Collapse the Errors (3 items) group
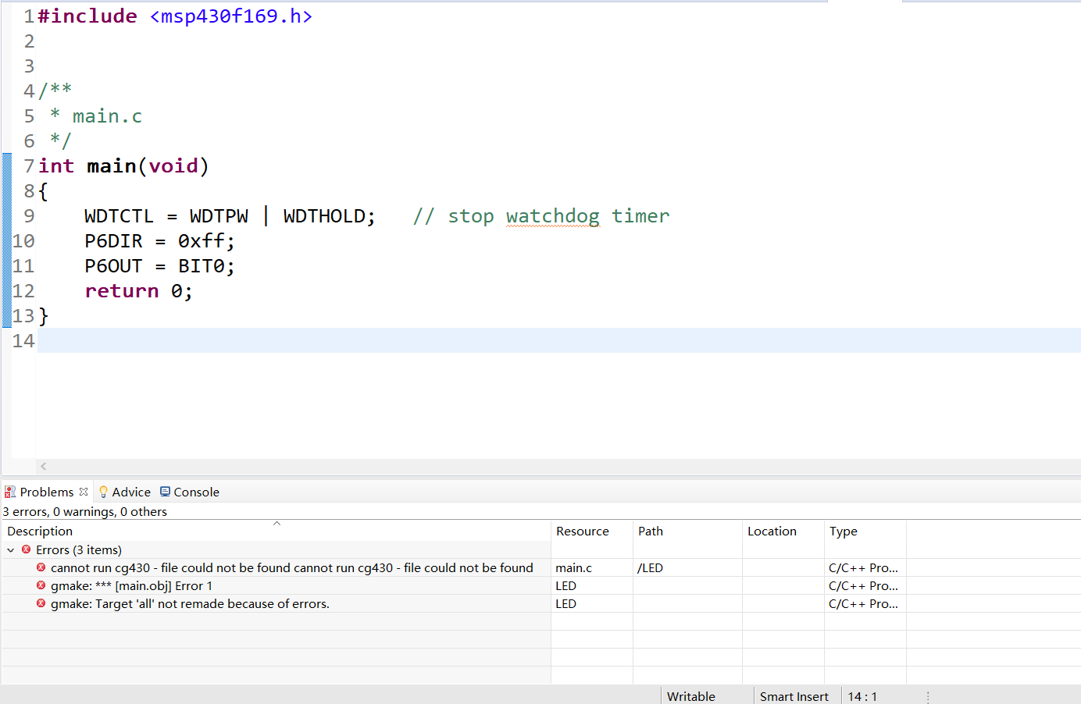 point(11,550)
